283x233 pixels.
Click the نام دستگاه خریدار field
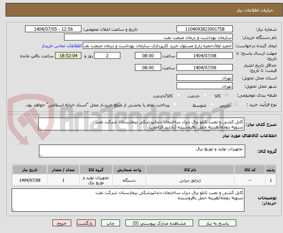click(x=148, y=37)
